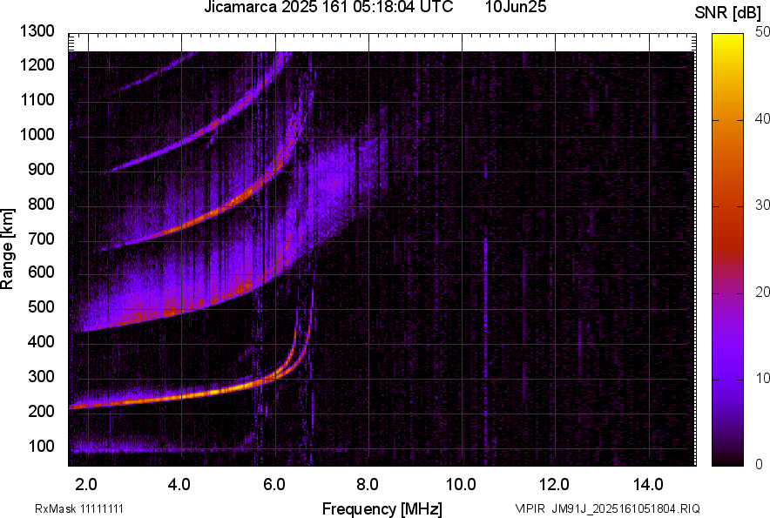The height and width of the screenshot is (518, 770).
Task: Click the Frequency [MHz] axis label
Action: (382, 508)
